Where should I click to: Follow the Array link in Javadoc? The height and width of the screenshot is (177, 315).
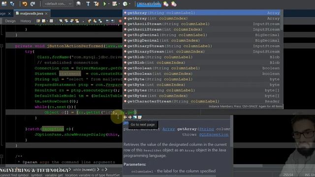coord(168,129)
